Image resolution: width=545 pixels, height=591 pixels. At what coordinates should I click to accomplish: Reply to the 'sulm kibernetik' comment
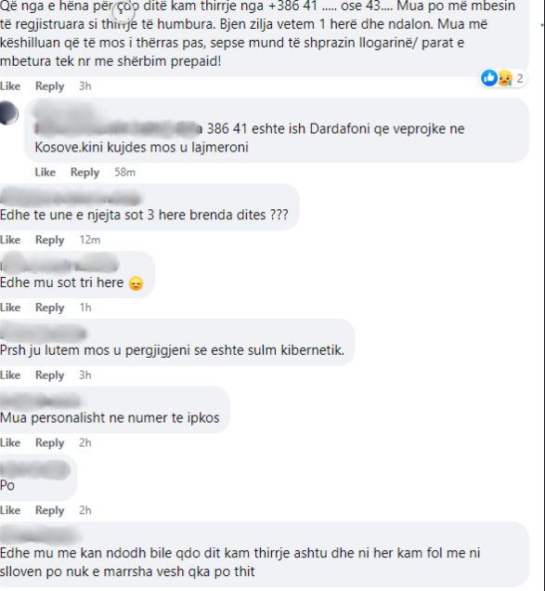[x=50, y=375]
